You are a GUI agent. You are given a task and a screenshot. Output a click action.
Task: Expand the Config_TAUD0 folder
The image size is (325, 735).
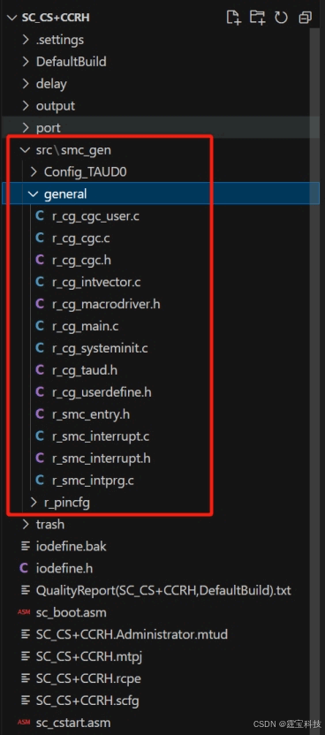pos(34,172)
